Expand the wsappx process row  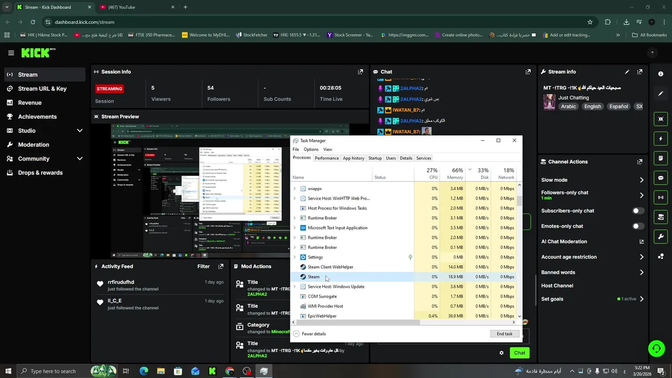click(x=295, y=188)
